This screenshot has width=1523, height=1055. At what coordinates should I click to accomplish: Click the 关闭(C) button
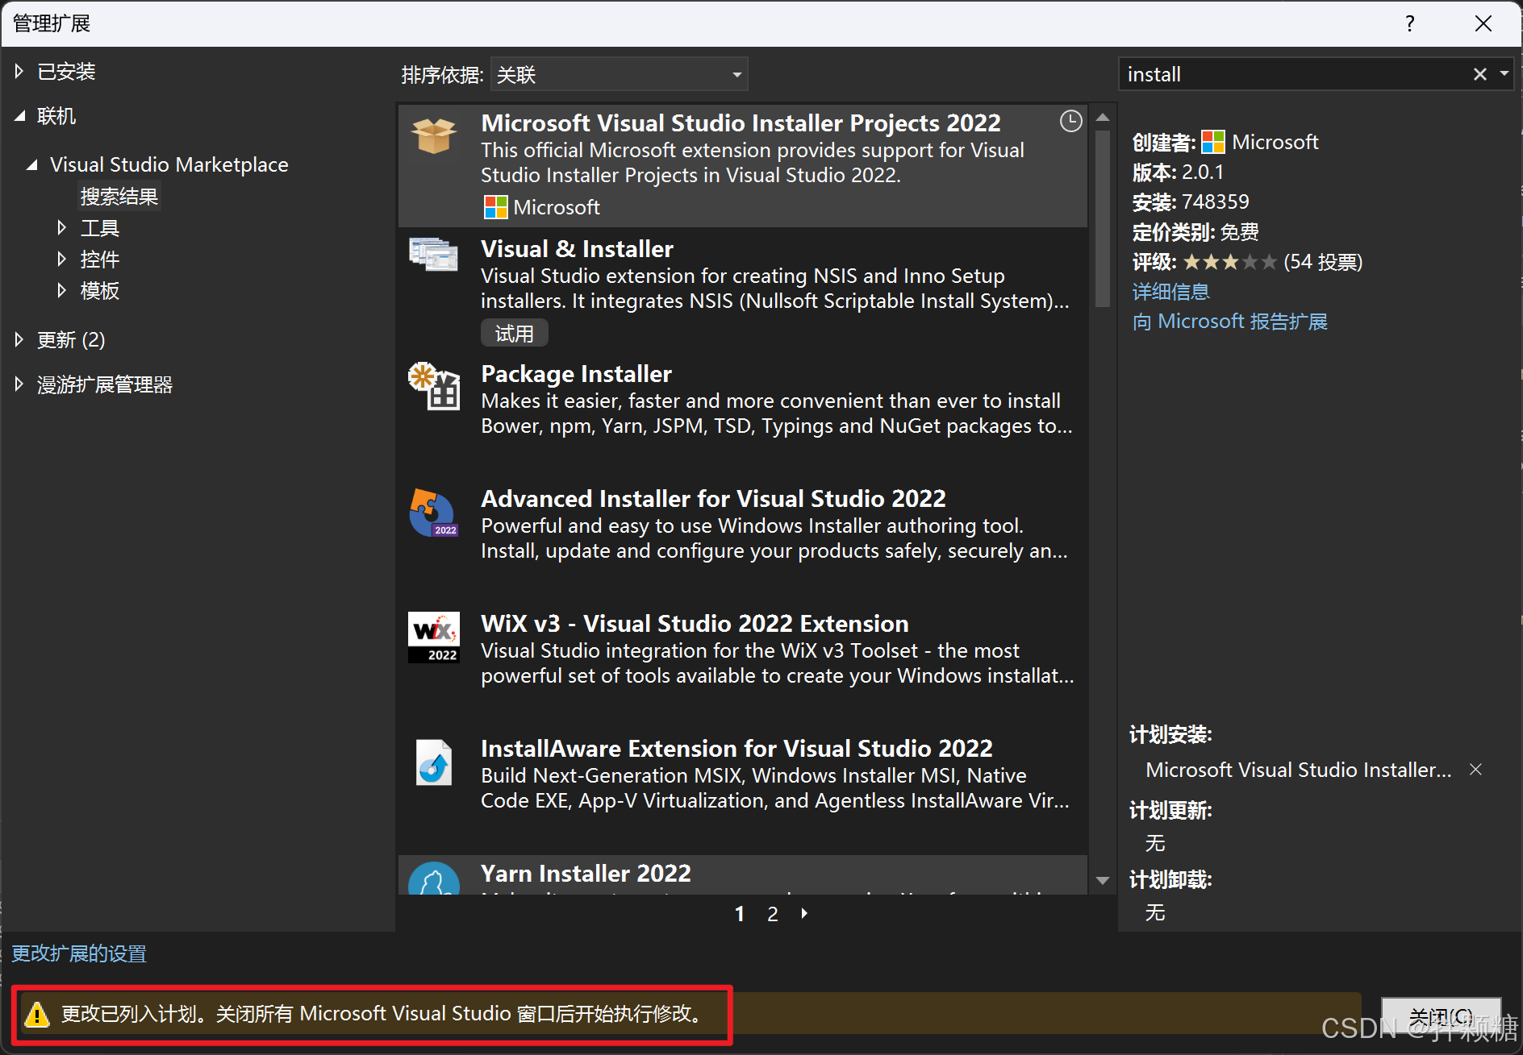point(1441,1015)
